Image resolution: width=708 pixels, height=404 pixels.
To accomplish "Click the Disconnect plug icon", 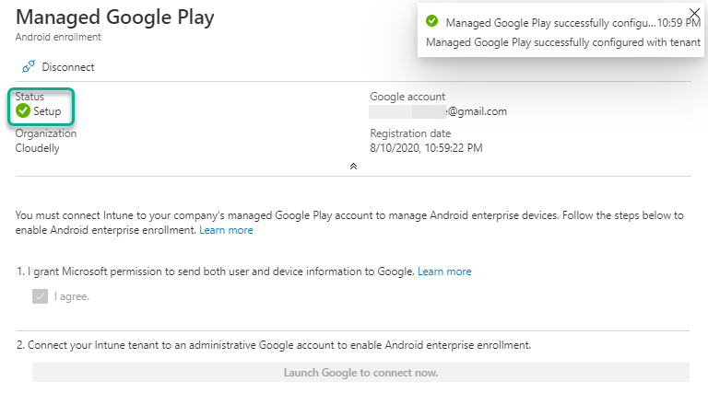I will [x=28, y=66].
